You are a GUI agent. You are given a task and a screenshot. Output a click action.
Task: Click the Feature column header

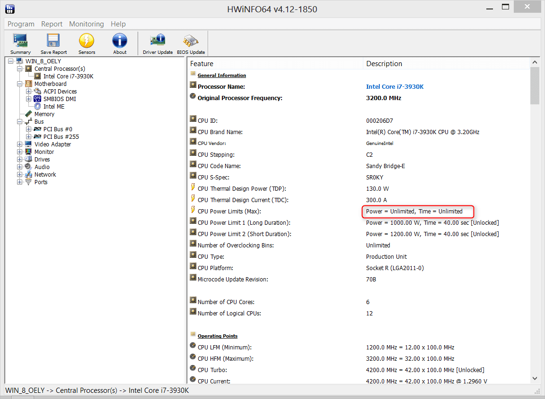(275, 63)
